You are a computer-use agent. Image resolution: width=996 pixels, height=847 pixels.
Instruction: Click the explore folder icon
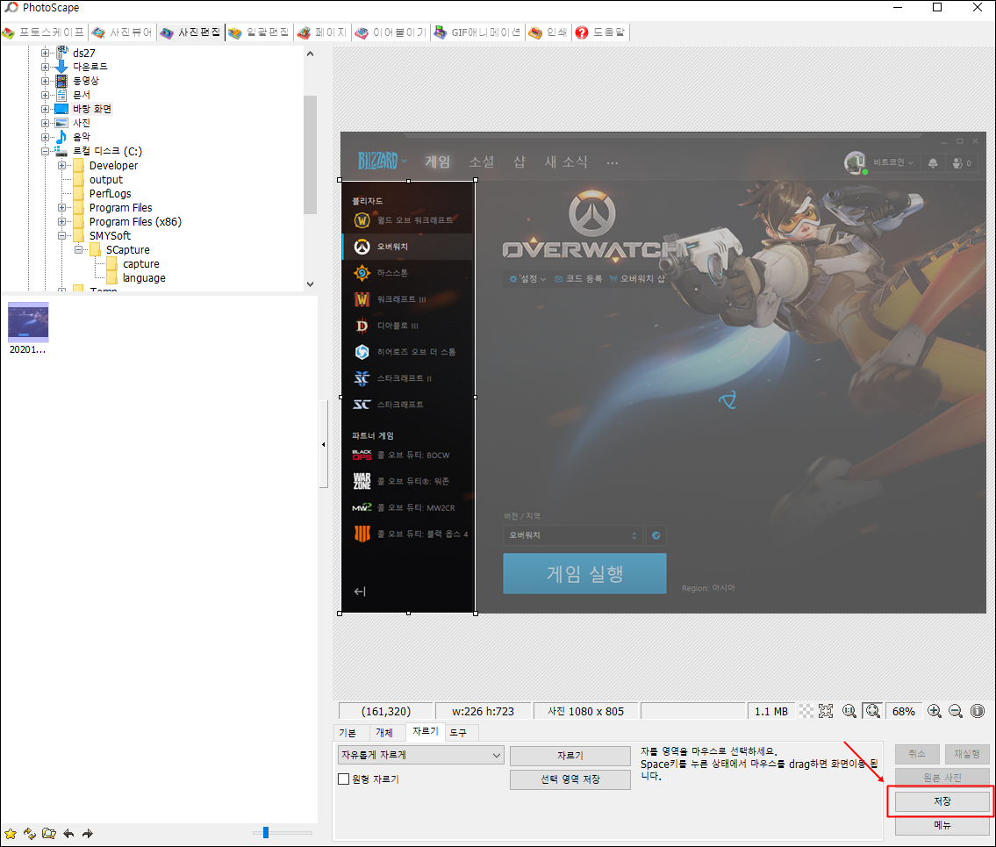tap(49, 834)
